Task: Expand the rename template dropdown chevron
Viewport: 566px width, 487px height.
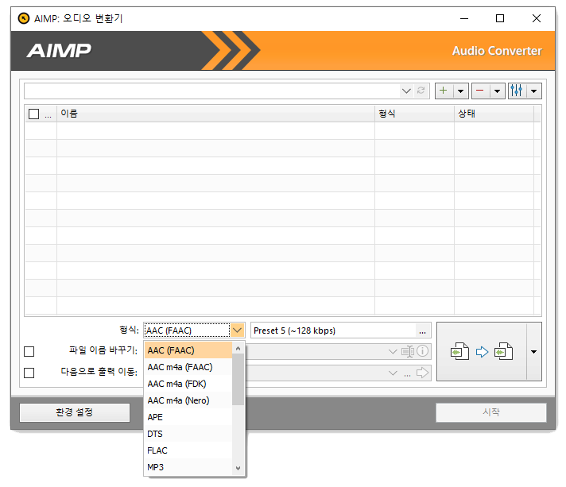Action: [x=393, y=351]
